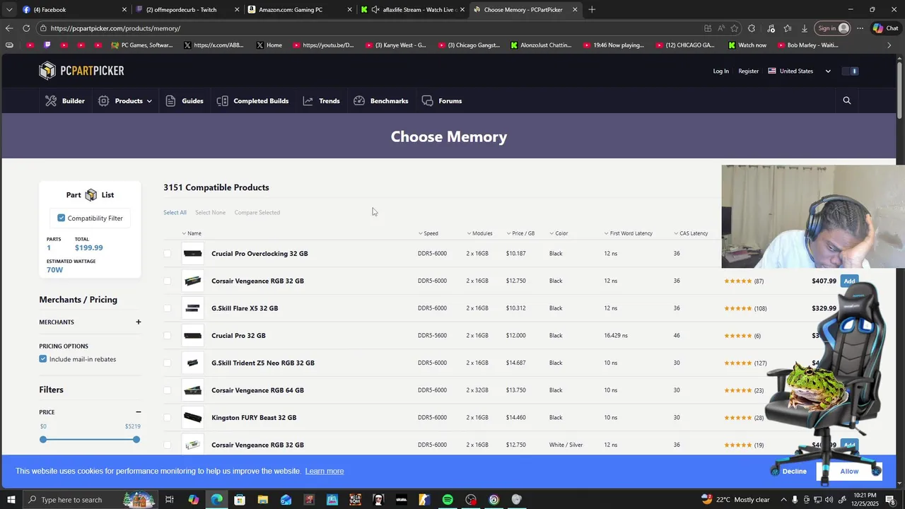Click Crucial Pro Overclocking 32 GB thumbnail
905x509 pixels.
click(x=192, y=254)
